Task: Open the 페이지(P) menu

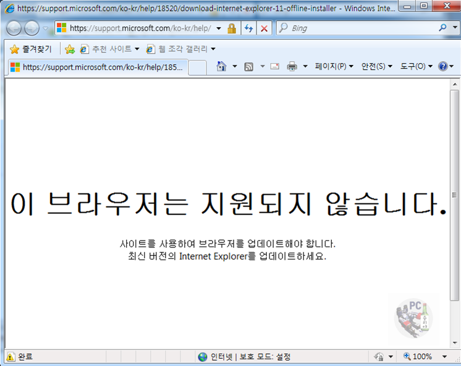Action: click(x=334, y=67)
